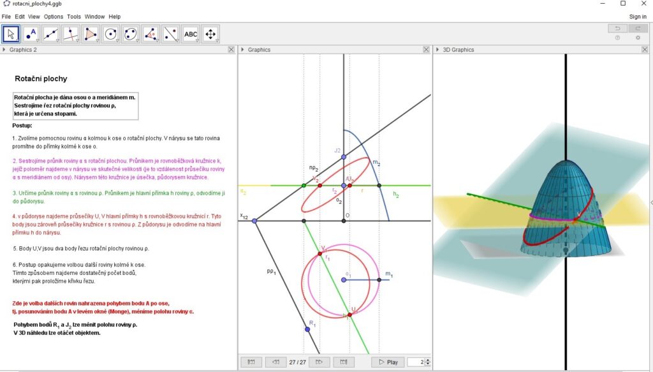
Task: Select the Ellipse tool
Action: [131, 34]
